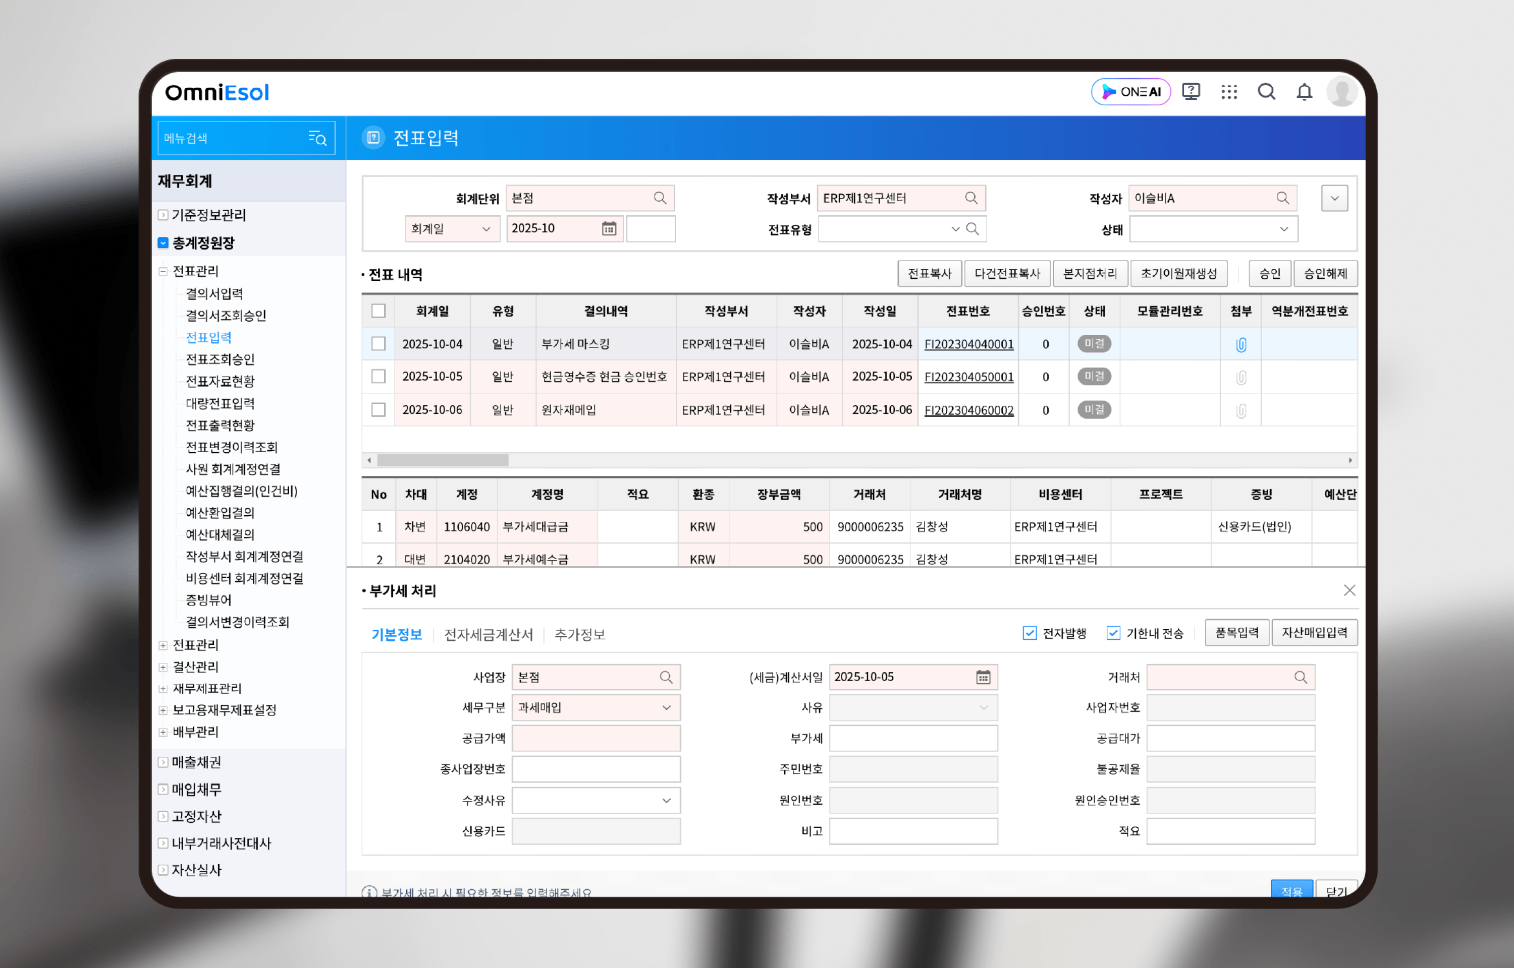Check the 2025-10-05 voucher row checkbox
Viewport: 1514px width, 968px height.
pyautogui.click(x=378, y=377)
